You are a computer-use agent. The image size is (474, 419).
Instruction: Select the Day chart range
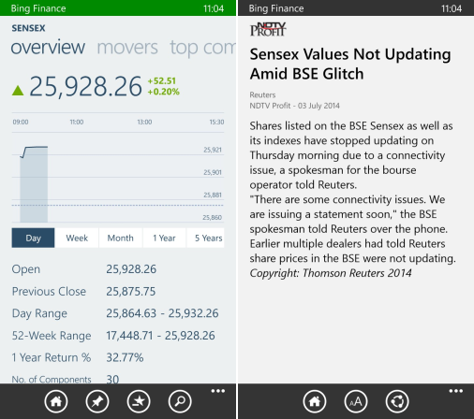33,238
